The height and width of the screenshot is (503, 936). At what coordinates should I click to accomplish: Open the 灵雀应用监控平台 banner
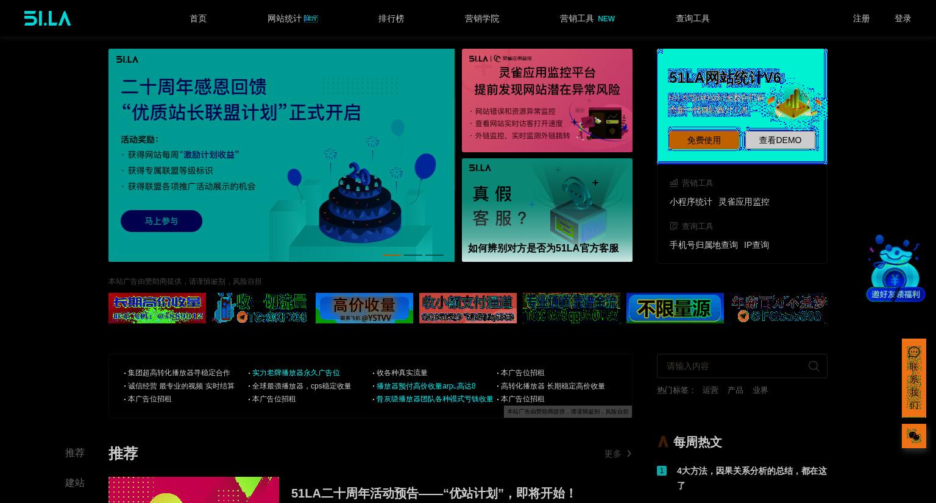547,100
